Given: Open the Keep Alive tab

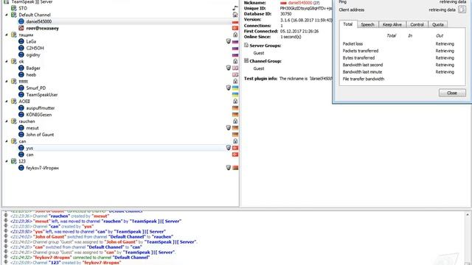Looking at the screenshot, I should (x=392, y=24).
